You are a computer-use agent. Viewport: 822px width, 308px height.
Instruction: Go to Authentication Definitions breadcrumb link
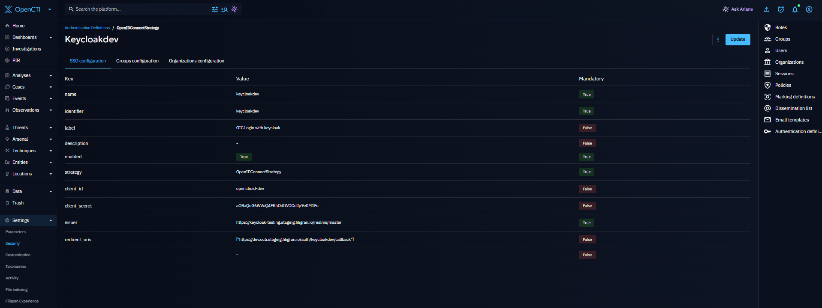click(x=87, y=28)
